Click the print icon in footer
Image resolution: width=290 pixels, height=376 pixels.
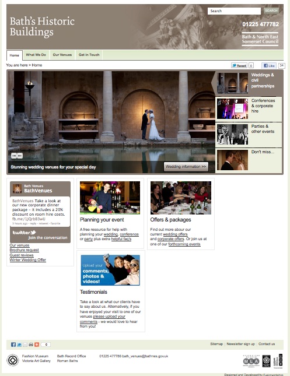[x=31, y=345]
